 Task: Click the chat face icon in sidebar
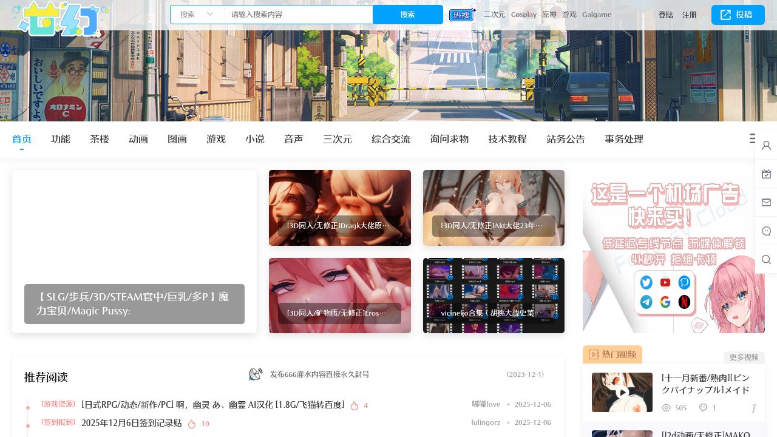766,231
